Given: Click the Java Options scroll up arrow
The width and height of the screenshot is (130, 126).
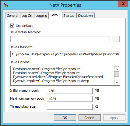Looking at the screenshot, I should pyautogui.click(x=117, y=69).
